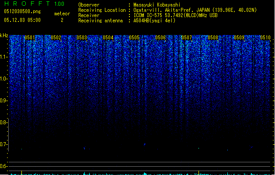Click the receiving location Ogata-vill. Akita-Pref. text
This screenshot has height=175, width=275.
172,10
